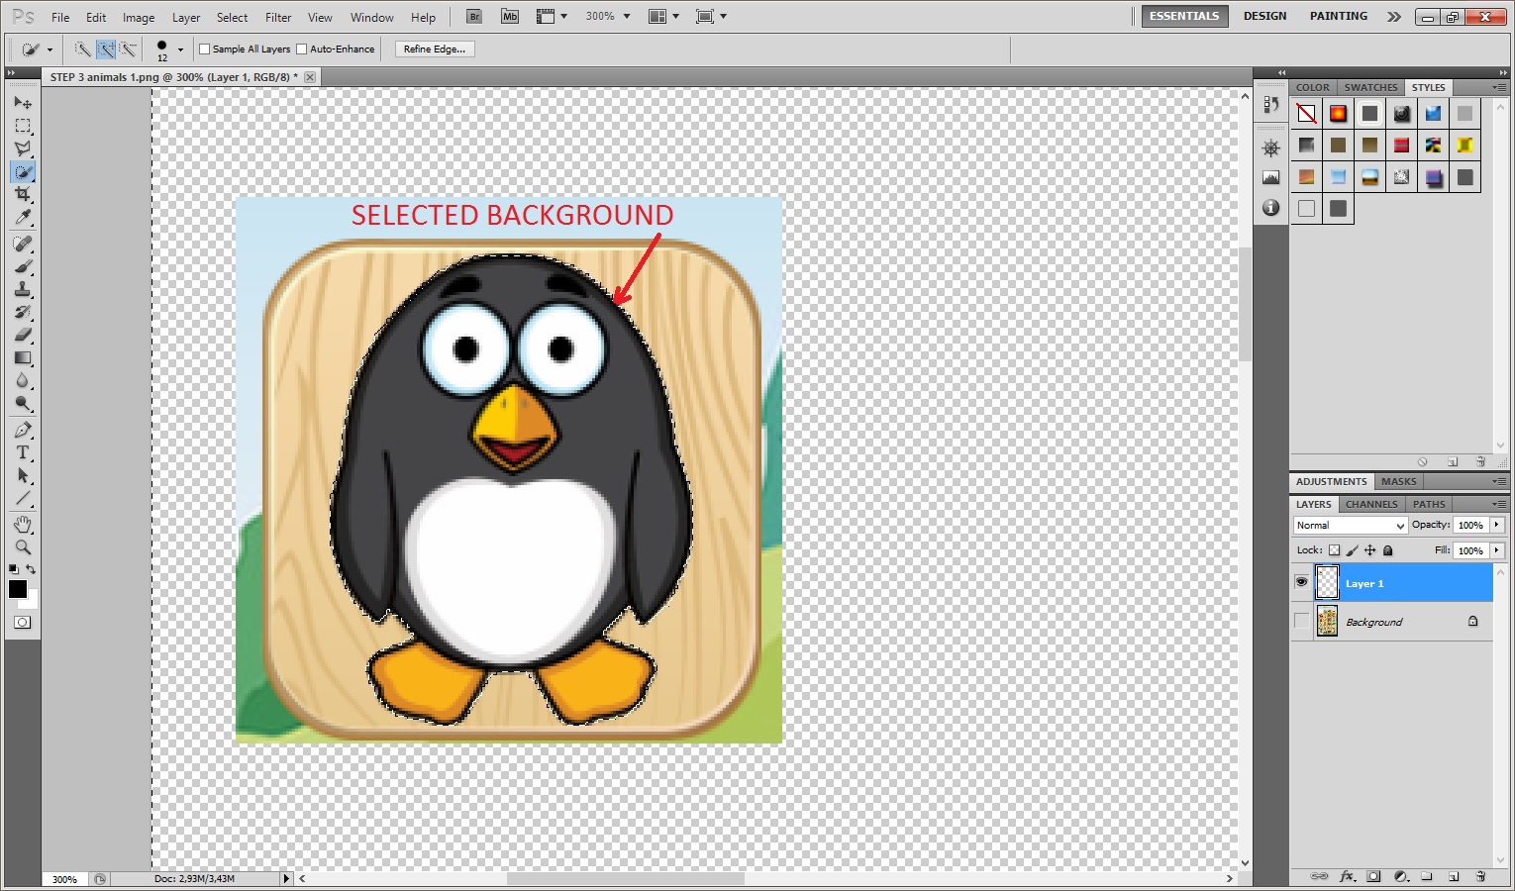The width and height of the screenshot is (1515, 891).
Task: Select the Brush tool
Action: pyautogui.click(x=23, y=266)
